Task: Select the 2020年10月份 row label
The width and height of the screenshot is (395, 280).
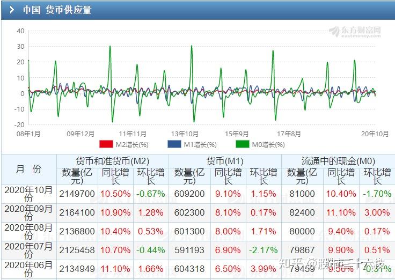Action: point(28,194)
